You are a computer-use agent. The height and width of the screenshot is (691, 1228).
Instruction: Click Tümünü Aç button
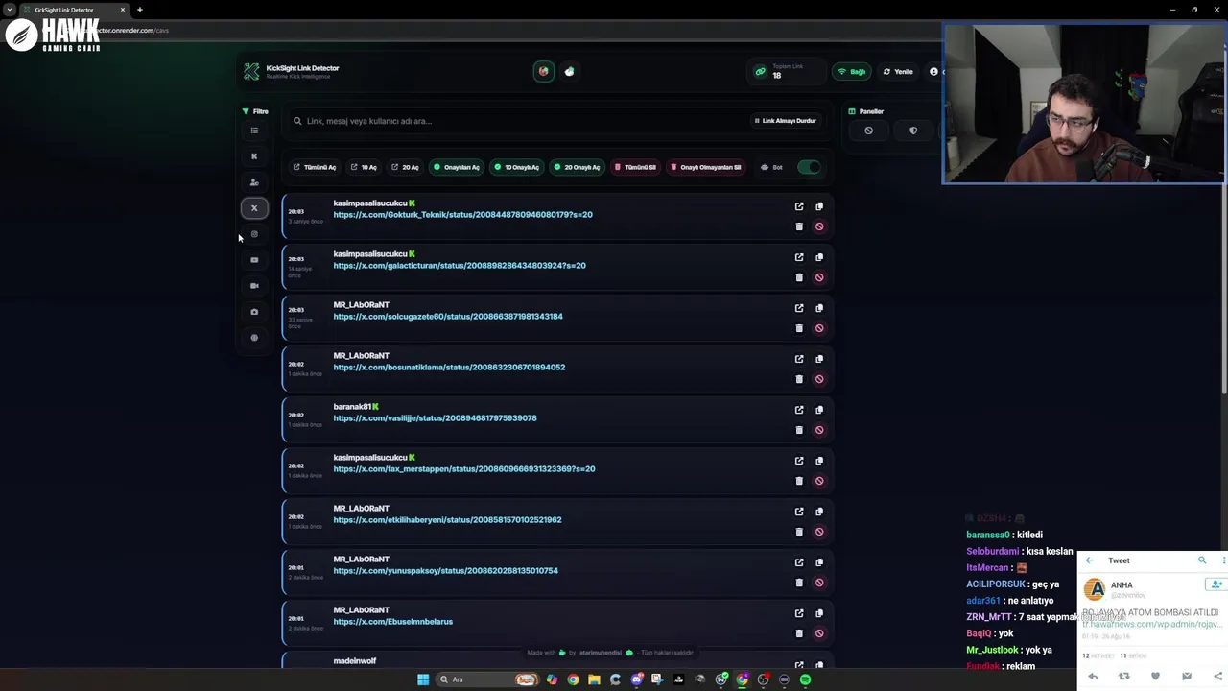[315, 167]
